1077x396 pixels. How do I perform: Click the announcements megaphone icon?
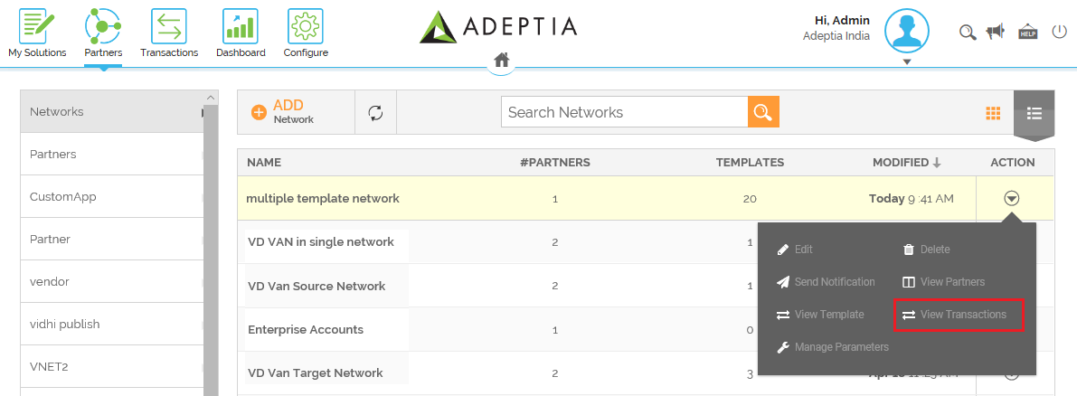pos(996,32)
